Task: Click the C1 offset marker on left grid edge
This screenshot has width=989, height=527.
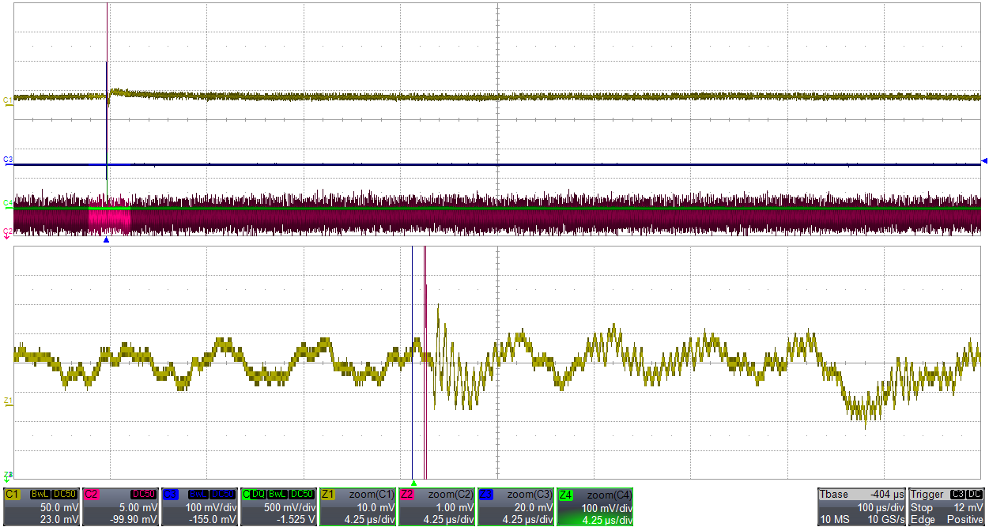Action: [8, 101]
